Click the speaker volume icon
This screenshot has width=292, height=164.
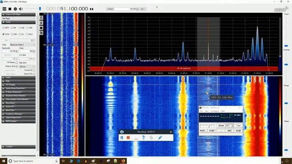[21, 9]
